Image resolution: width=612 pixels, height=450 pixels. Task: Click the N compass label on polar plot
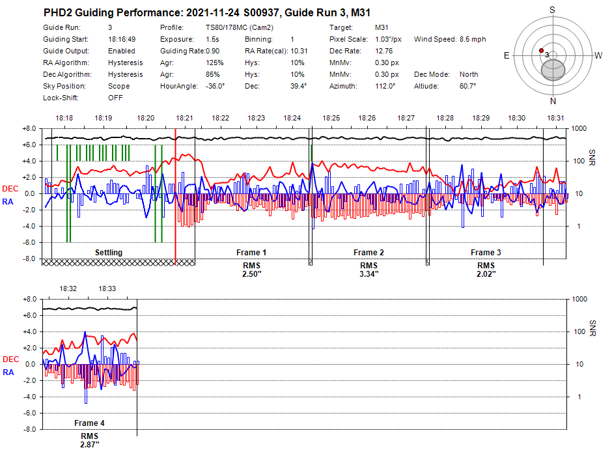[x=553, y=102]
